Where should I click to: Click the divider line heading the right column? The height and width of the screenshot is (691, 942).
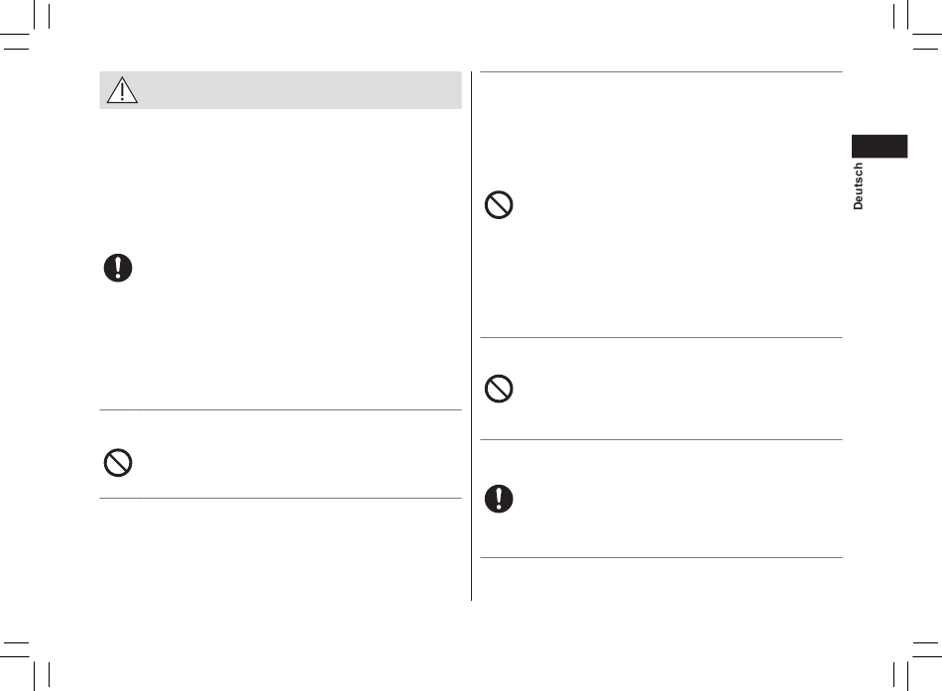click(661, 71)
